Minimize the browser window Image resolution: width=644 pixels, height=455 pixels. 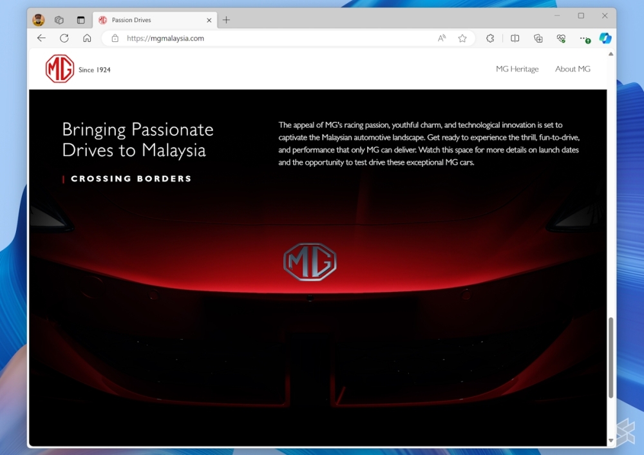pos(557,15)
